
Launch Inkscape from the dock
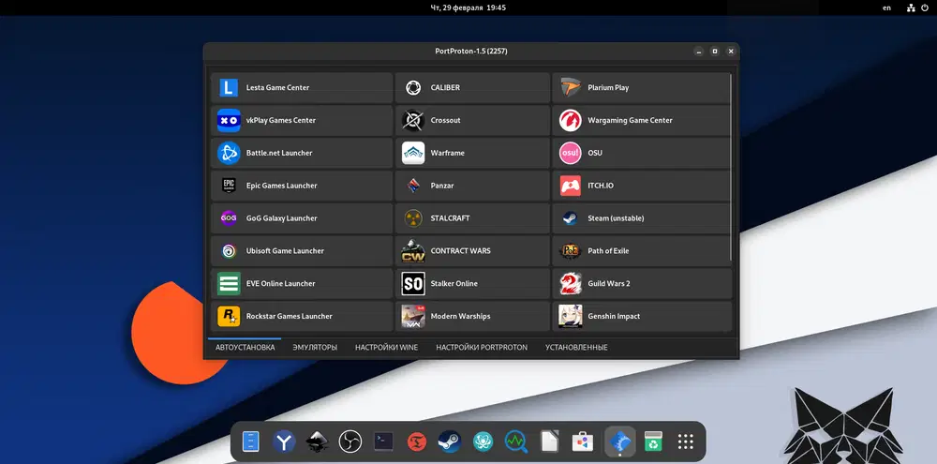click(x=318, y=442)
